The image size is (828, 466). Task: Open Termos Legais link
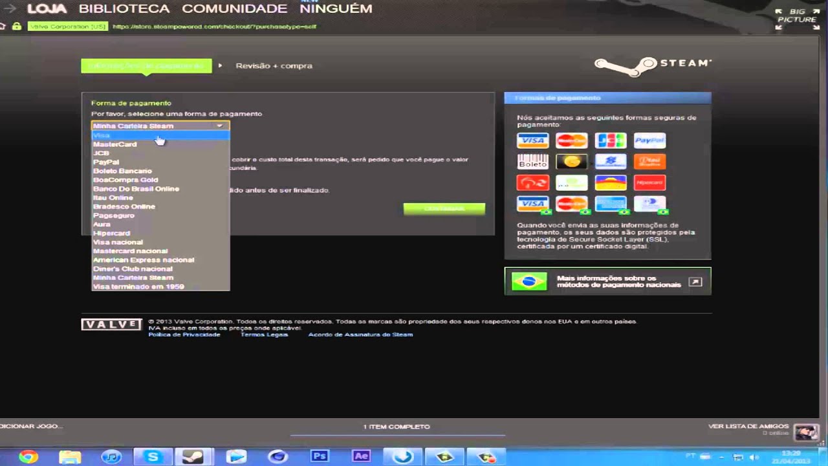[x=264, y=335]
